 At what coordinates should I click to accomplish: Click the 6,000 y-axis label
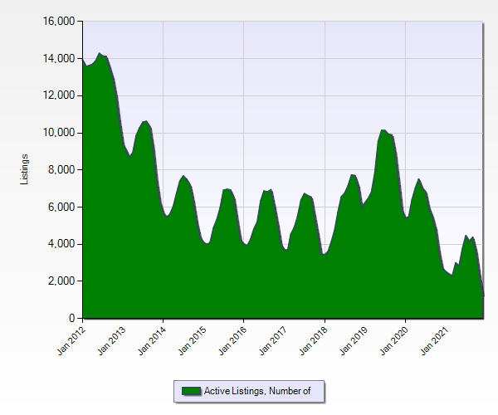coord(61,207)
